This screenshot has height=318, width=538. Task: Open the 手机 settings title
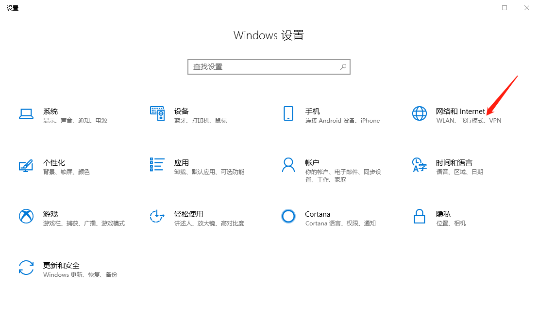tap(313, 111)
